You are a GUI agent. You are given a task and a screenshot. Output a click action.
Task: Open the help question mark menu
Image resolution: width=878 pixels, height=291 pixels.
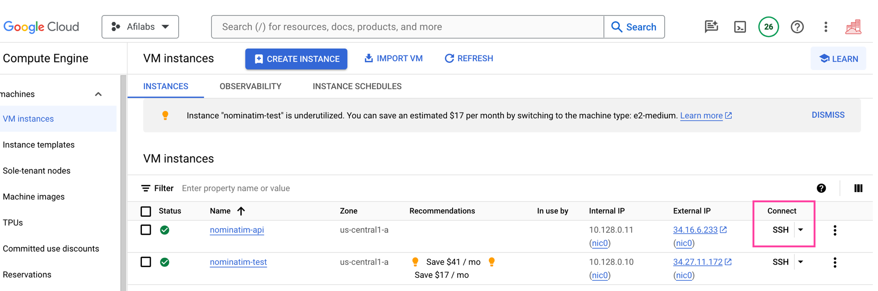click(x=797, y=27)
